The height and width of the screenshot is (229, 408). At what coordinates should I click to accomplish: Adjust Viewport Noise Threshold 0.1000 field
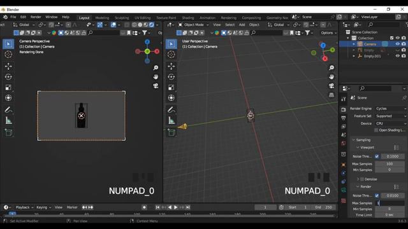[393, 156]
